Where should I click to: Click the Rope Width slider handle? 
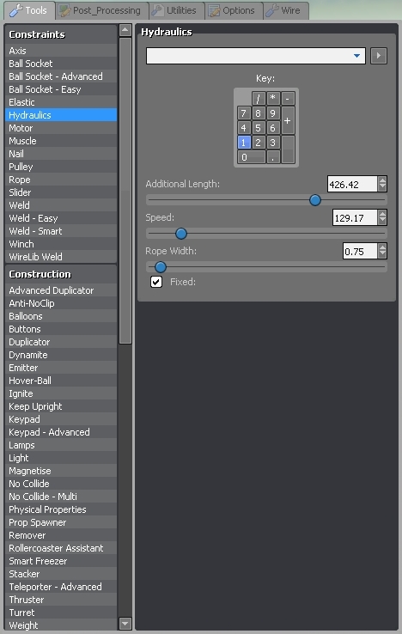[161, 267]
